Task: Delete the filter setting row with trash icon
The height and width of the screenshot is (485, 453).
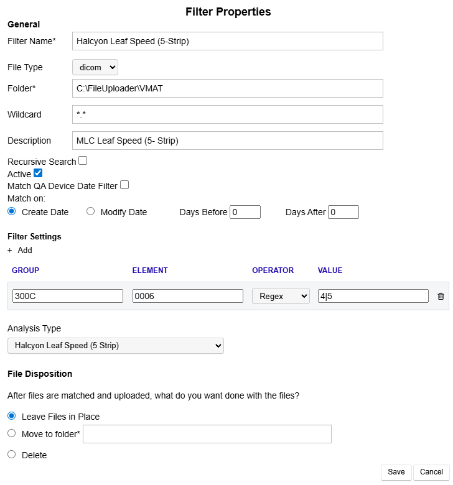Action: [x=441, y=297]
